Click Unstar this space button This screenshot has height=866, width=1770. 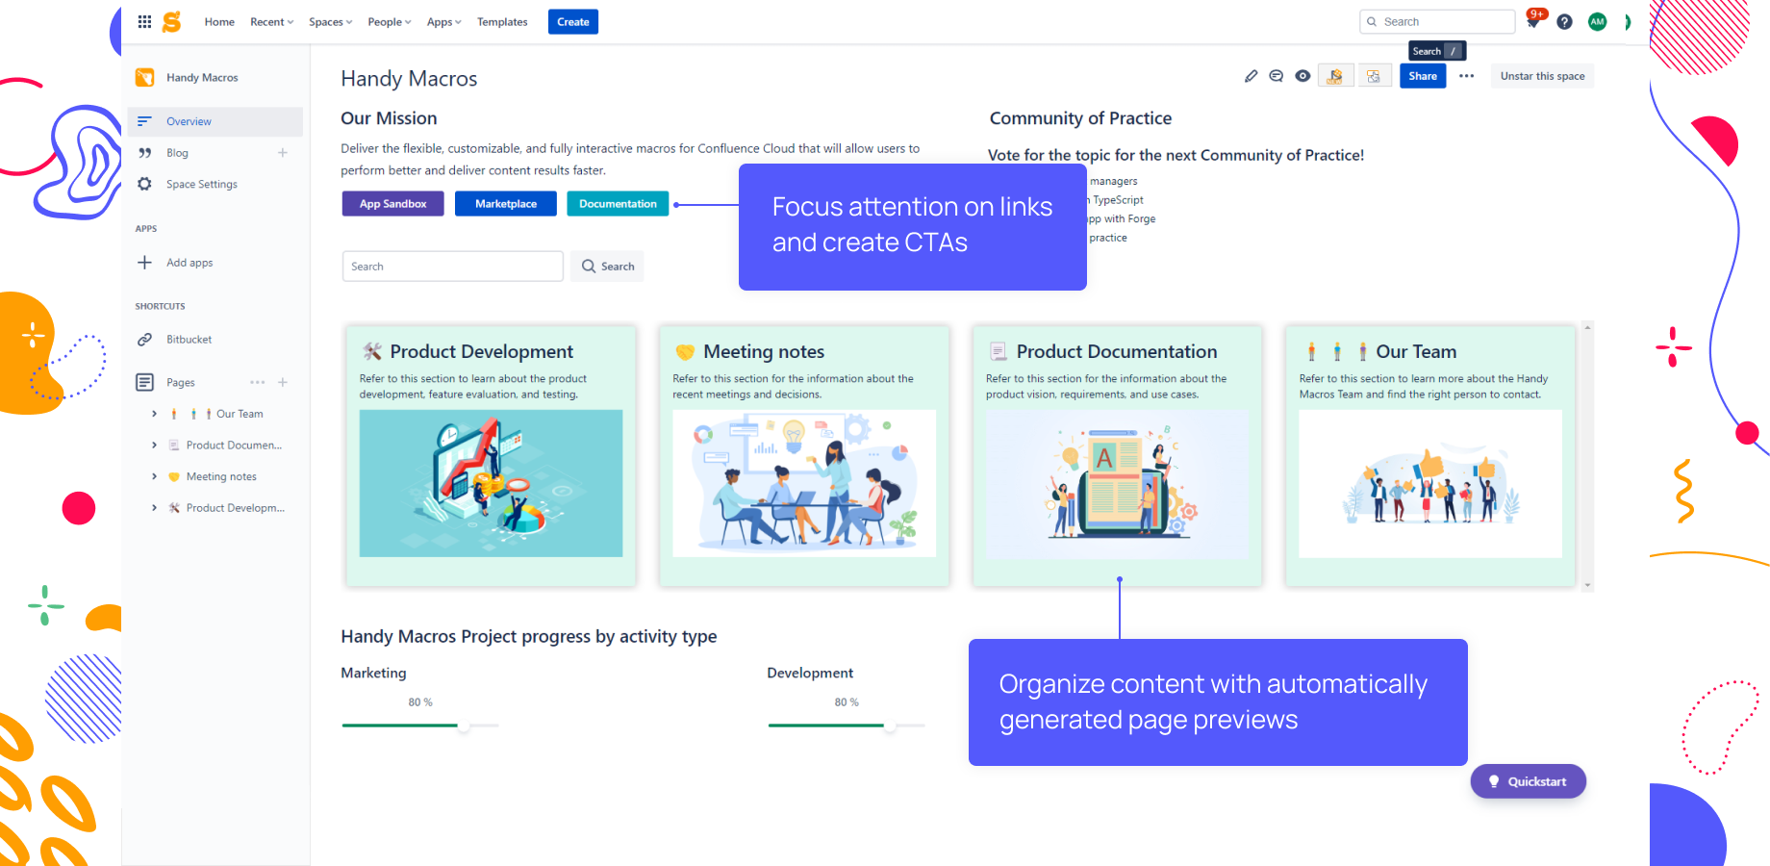(1542, 76)
